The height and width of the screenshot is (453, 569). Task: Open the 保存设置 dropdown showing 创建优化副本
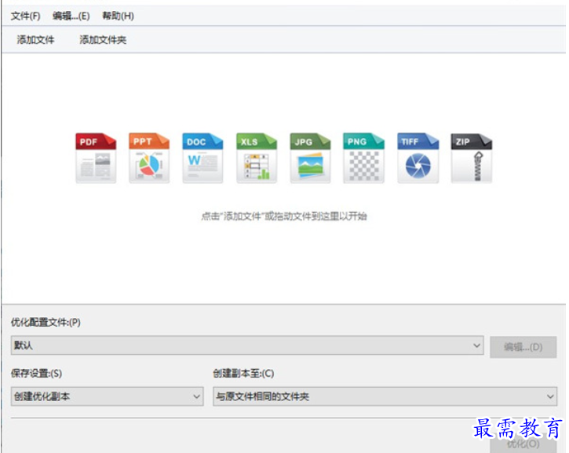pos(107,396)
